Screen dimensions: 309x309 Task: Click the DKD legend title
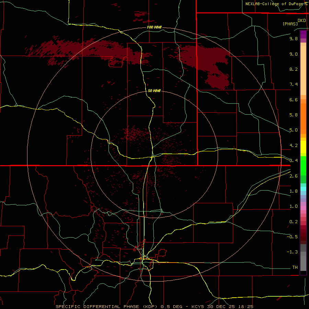pos(302,21)
